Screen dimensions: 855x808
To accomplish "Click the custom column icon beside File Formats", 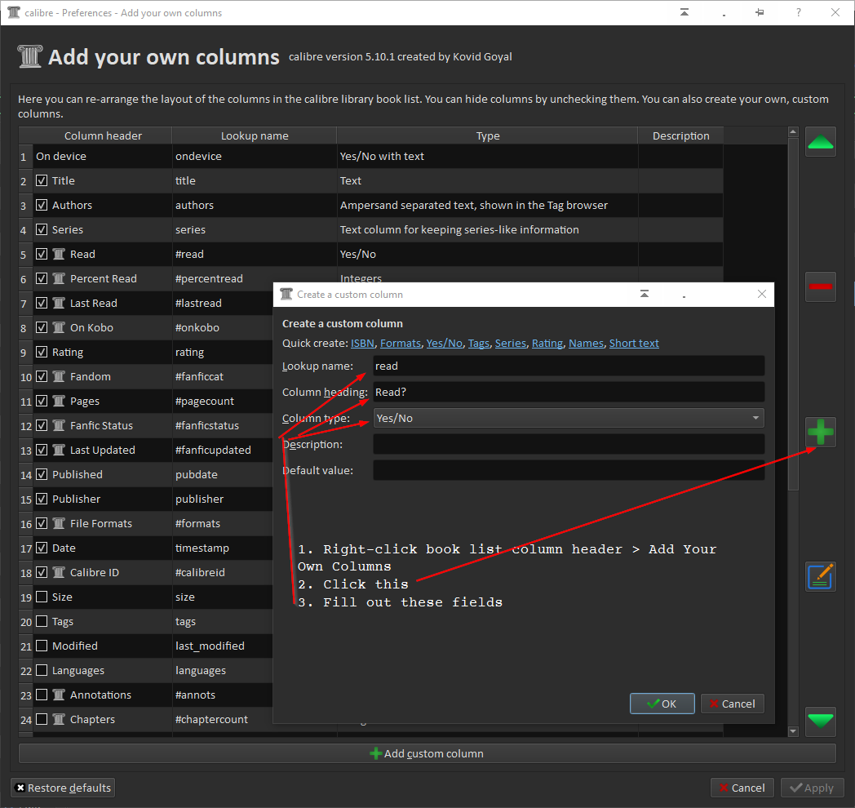I will [x=59, y=523].
